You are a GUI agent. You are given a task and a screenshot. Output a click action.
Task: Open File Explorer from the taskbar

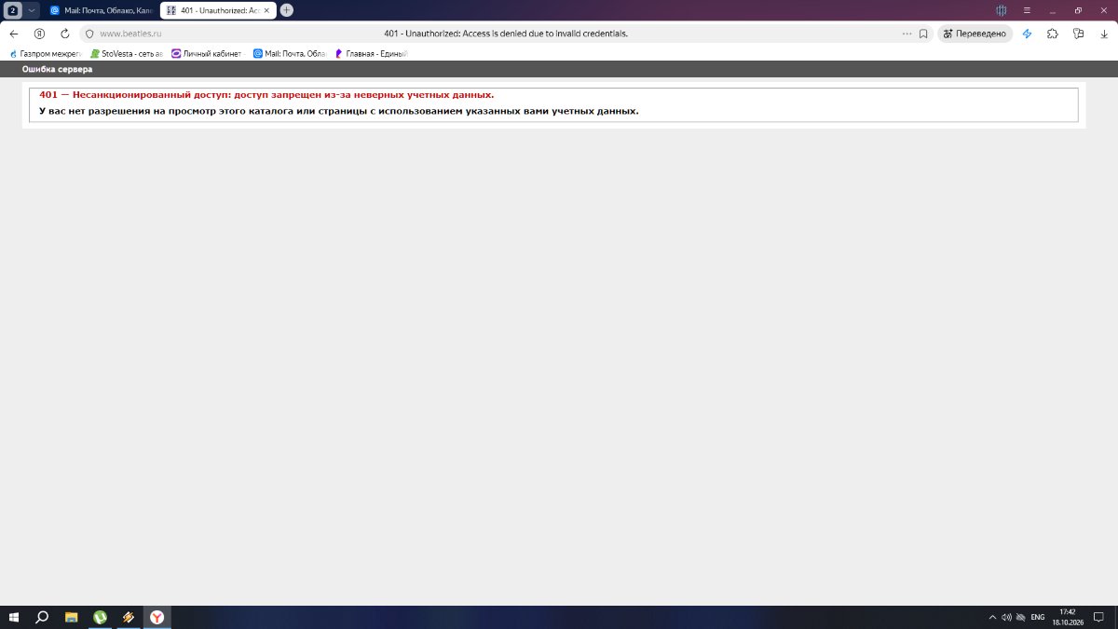(71, 617)
